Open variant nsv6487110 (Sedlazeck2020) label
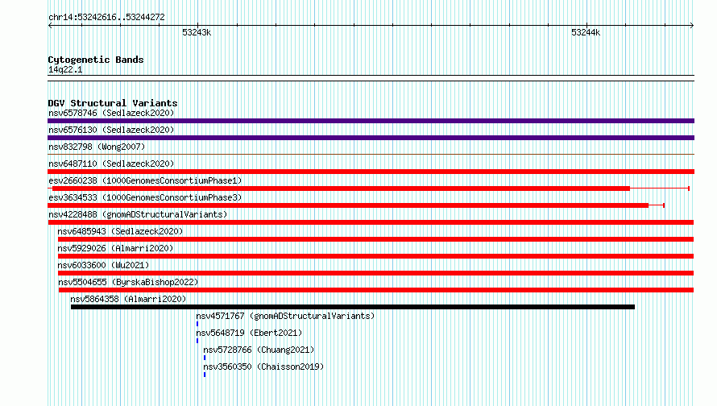Image resolution: width=717 pixels, height=406 pixels. (111, 164)
